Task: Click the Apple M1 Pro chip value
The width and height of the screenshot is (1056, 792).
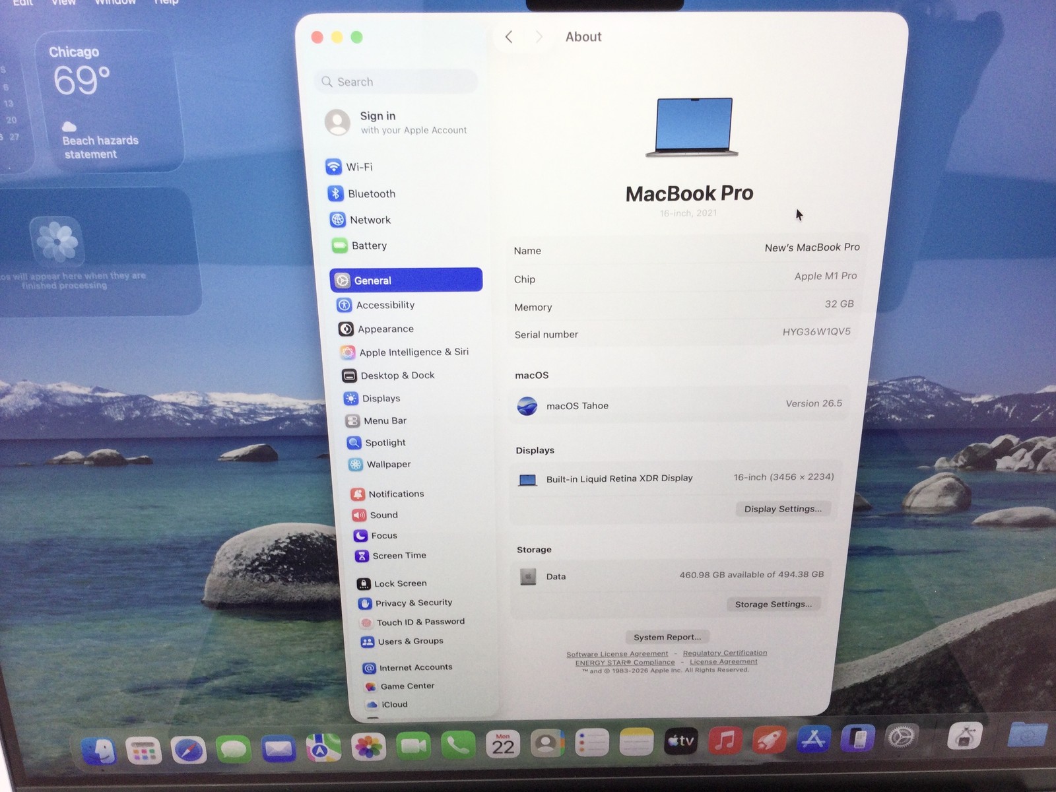Action: (826, 276)
